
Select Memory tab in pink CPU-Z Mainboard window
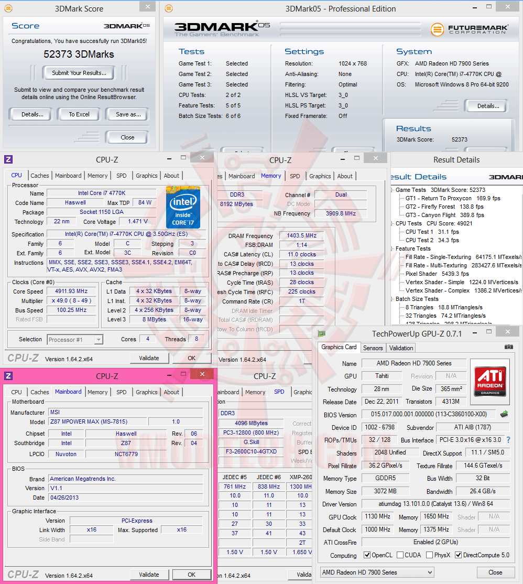click(x=97, y=392)
